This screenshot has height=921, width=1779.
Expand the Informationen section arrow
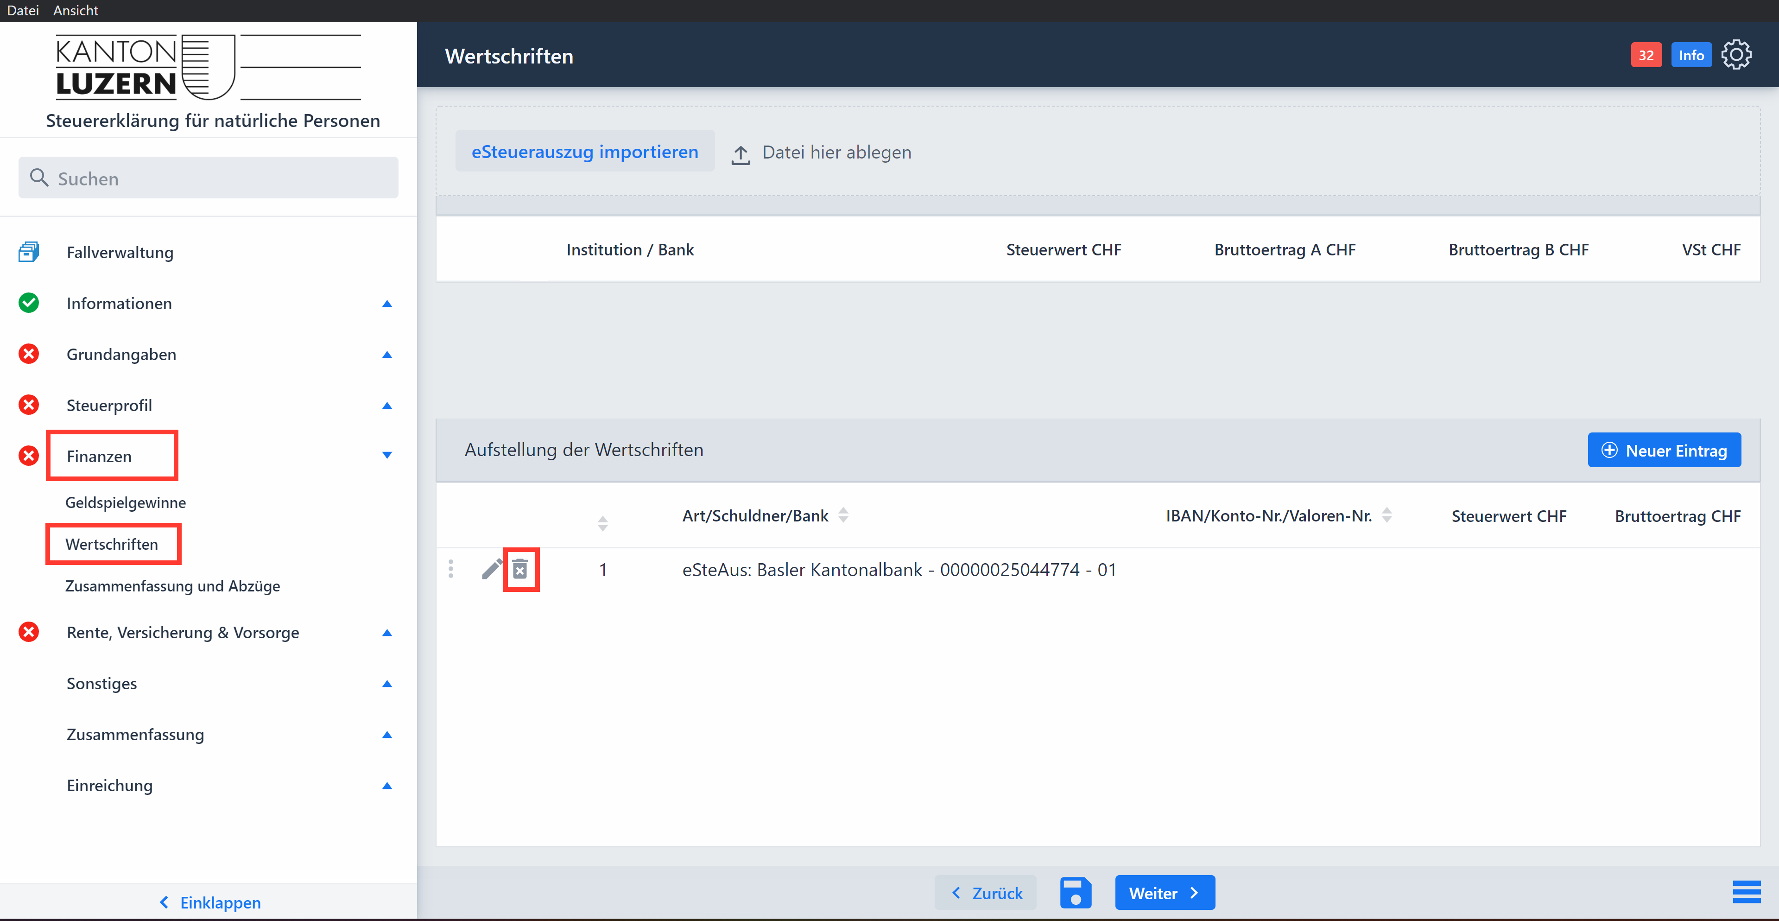[387, 304]
